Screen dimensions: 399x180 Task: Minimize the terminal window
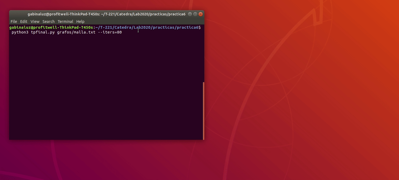point(190,14)
